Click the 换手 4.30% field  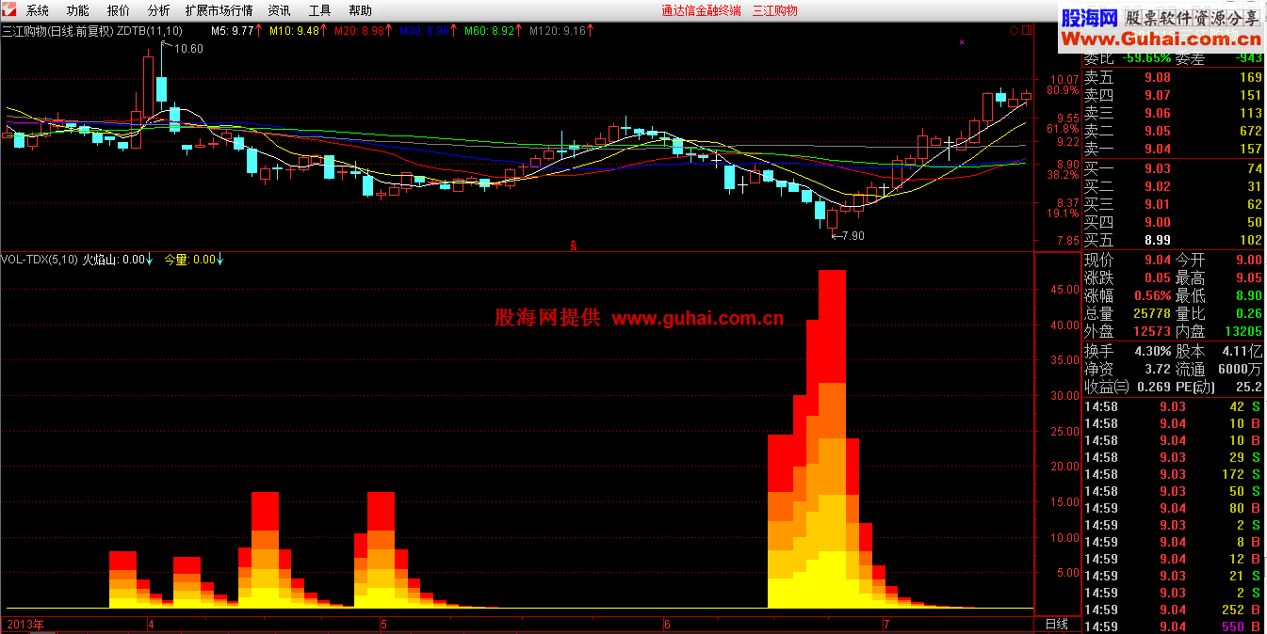(1128, 351)
